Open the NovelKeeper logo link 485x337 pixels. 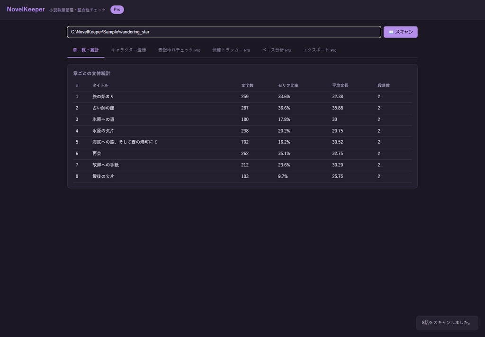(x=26, y=9)
